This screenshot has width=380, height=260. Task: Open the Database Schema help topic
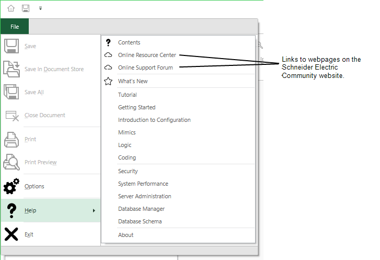[x=140, y=221]
